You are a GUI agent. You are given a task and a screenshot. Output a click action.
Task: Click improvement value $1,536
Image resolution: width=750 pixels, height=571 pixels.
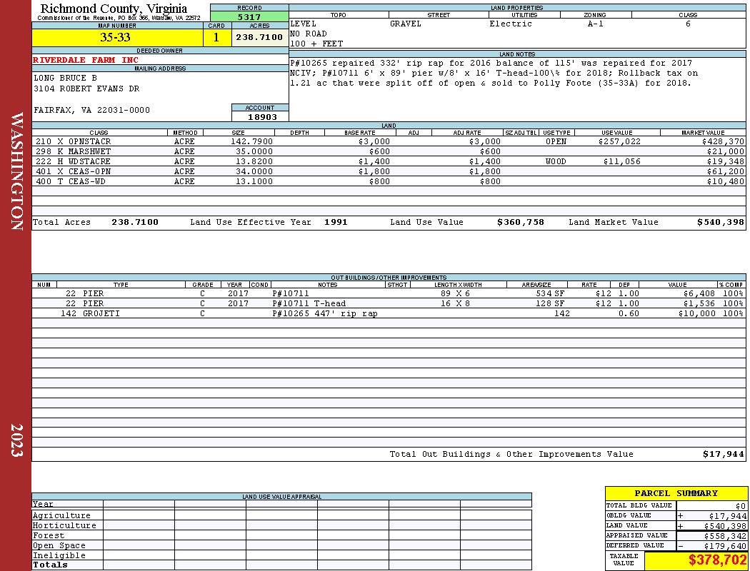[699, 303]
